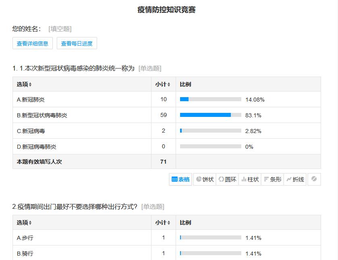Sort question 2 options via 选项 sort control
The height and width of the screenshot is (260, 338).
(30, 222)
